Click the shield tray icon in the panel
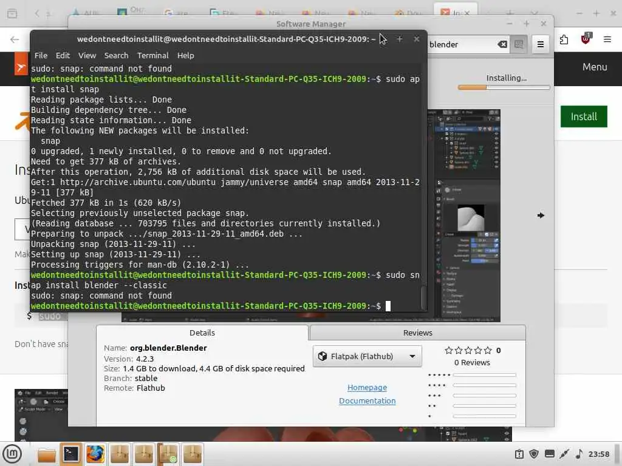Viewport: 622px width, 466px height. point(534,454)
